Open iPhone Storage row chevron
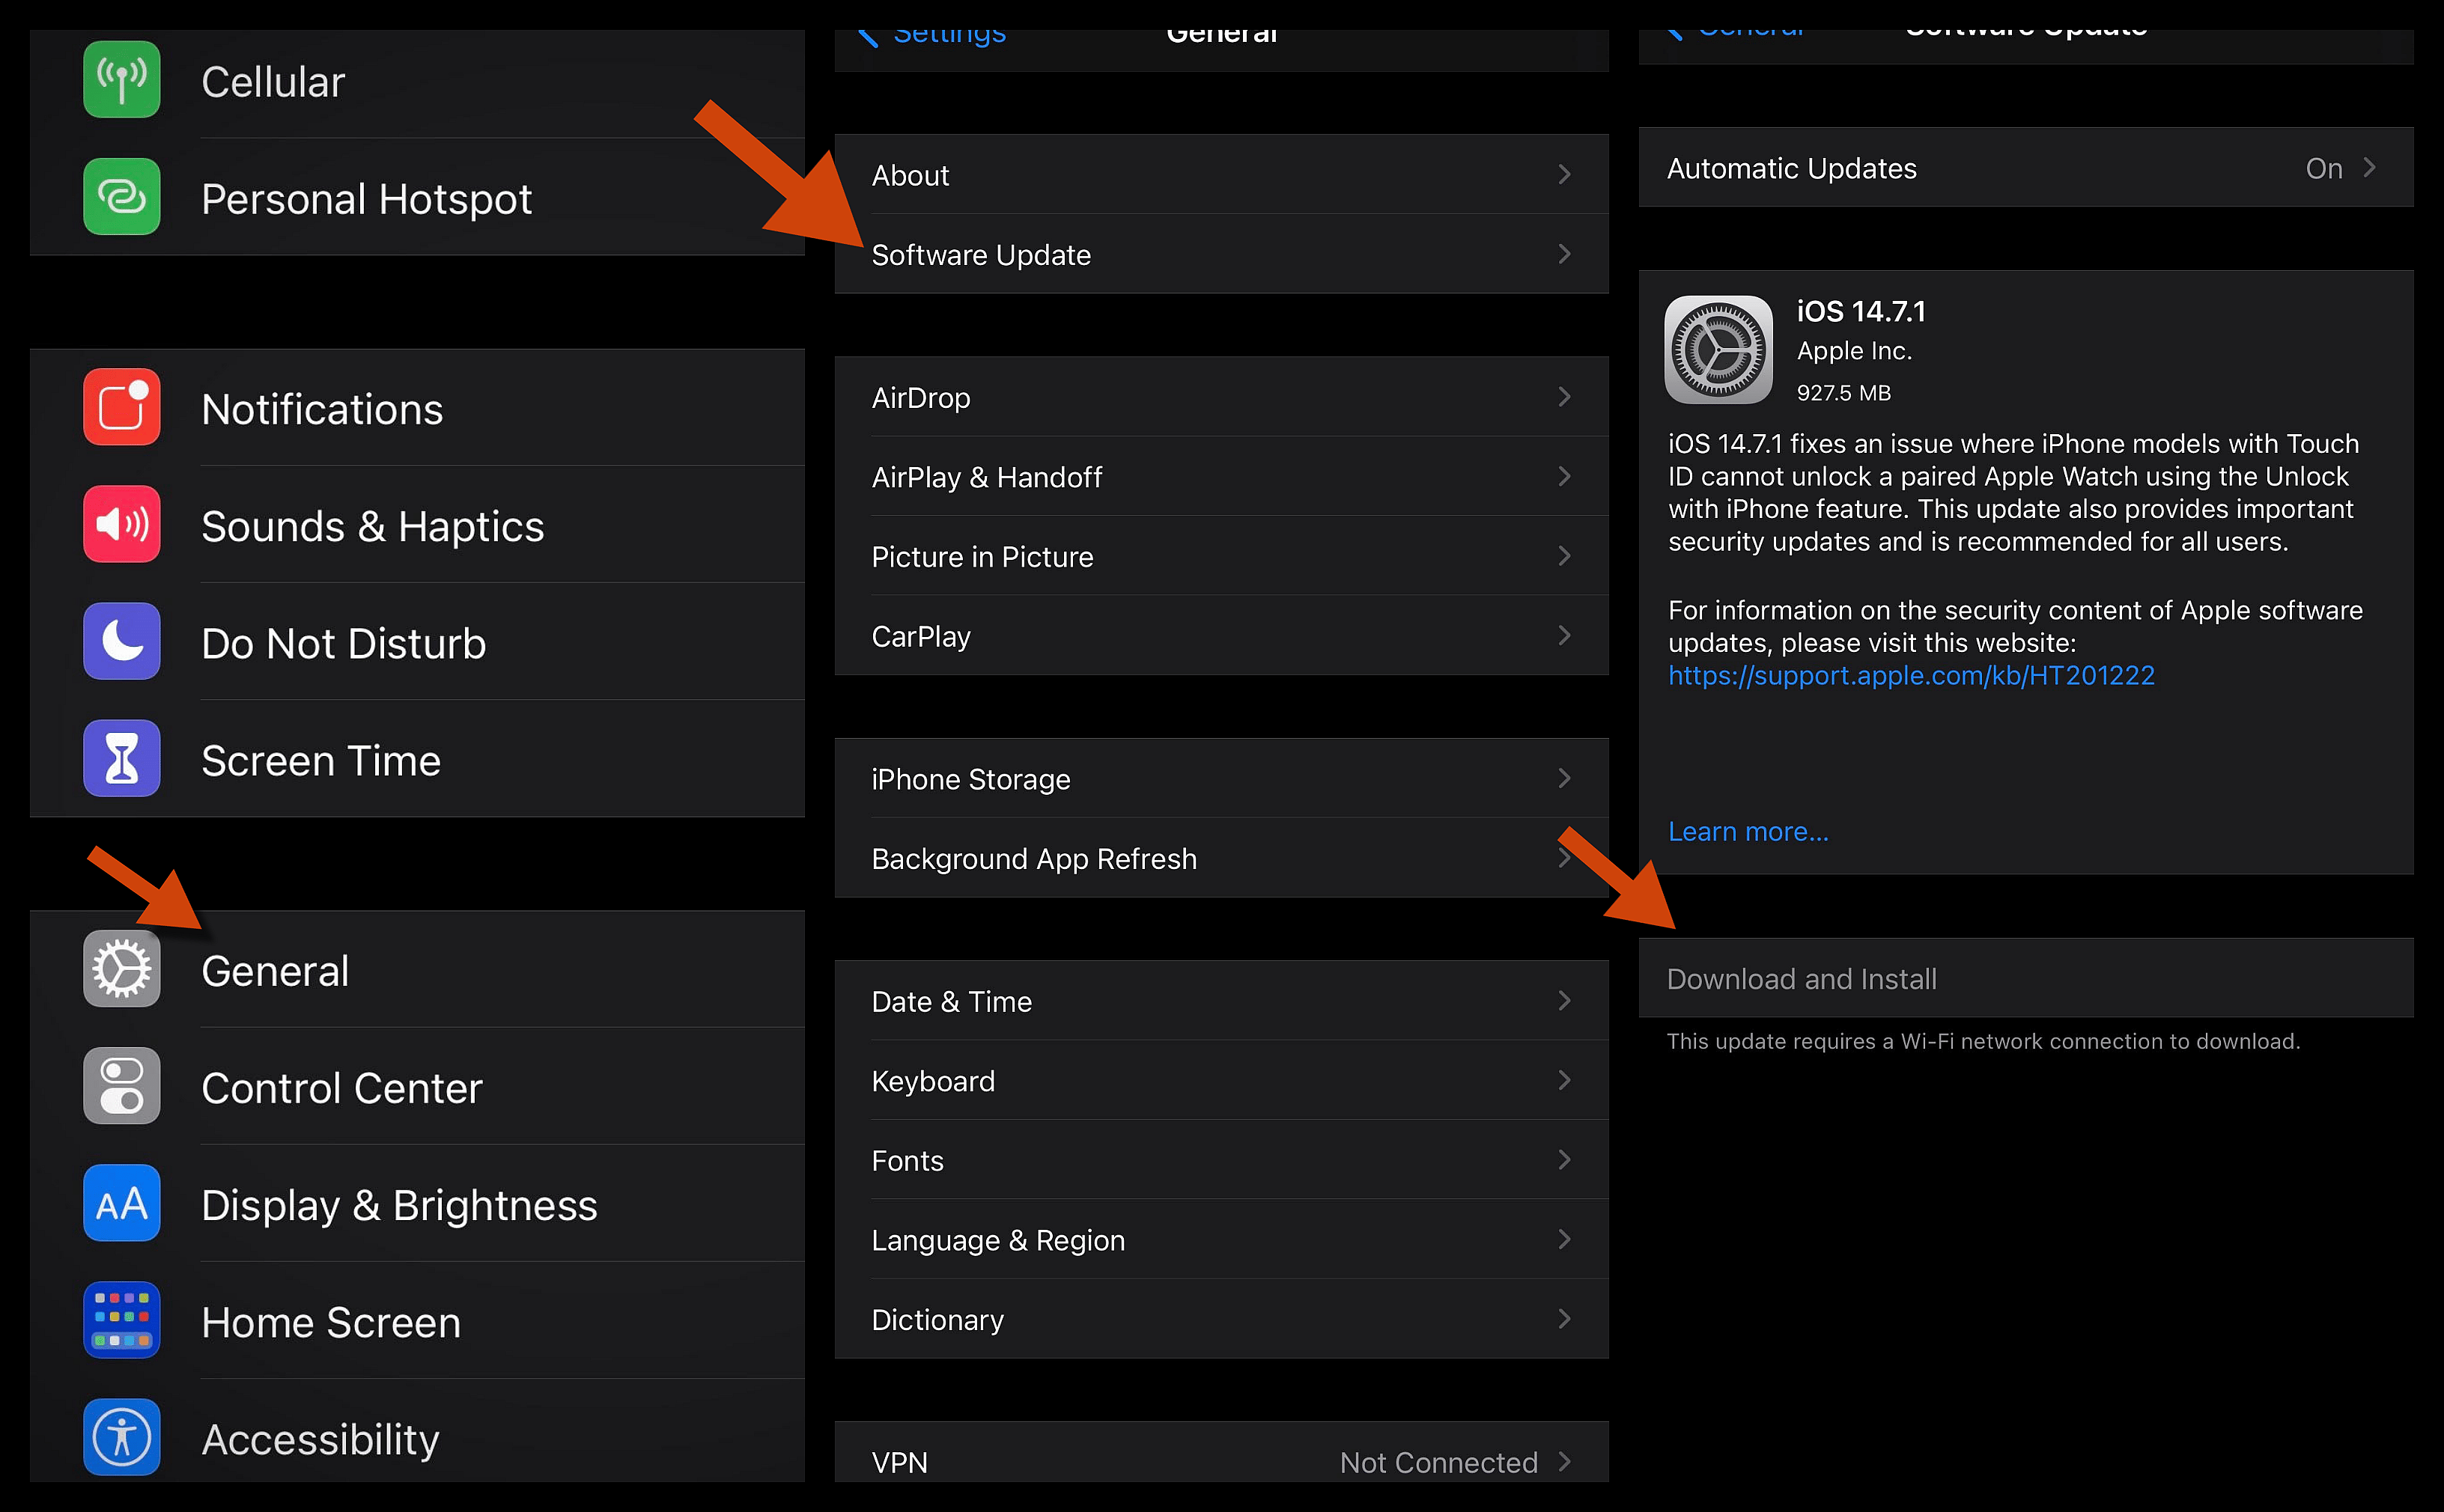This screenshot has height=1512, width=2444. (1563, 778)
